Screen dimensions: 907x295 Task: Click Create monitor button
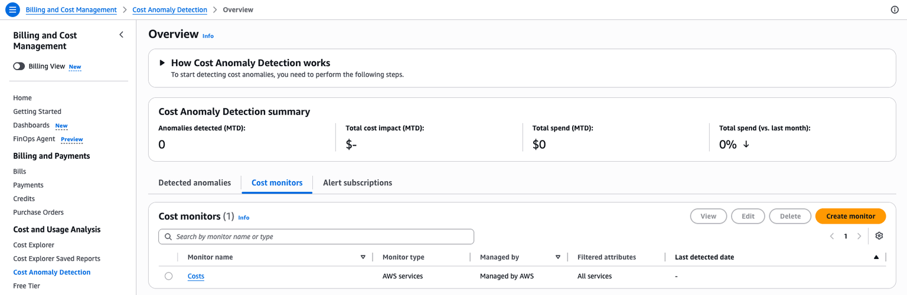coord(850,216)
